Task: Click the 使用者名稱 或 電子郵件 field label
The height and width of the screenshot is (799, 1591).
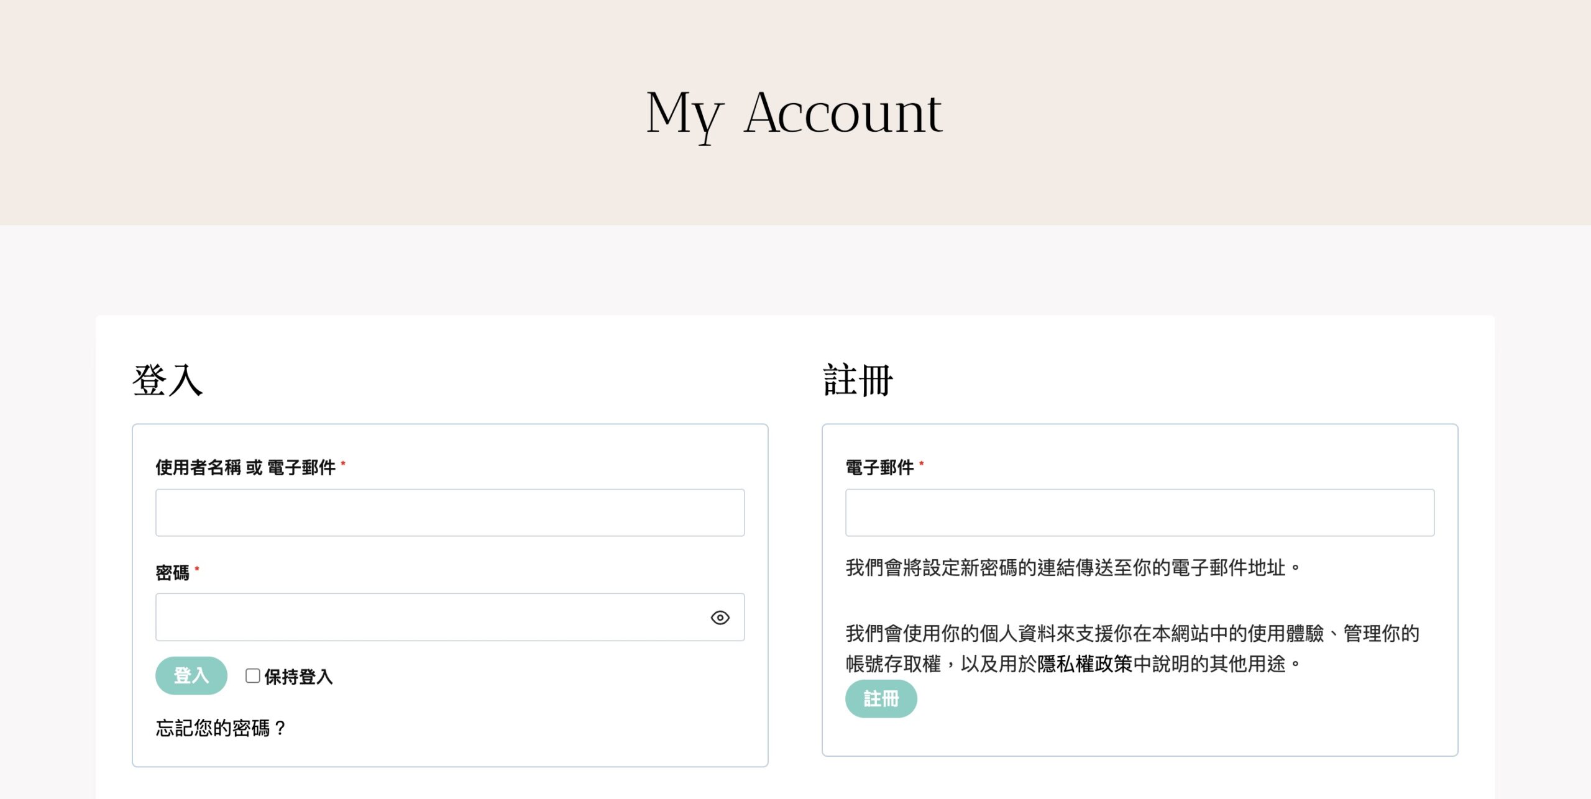Action: coord(245,467)
